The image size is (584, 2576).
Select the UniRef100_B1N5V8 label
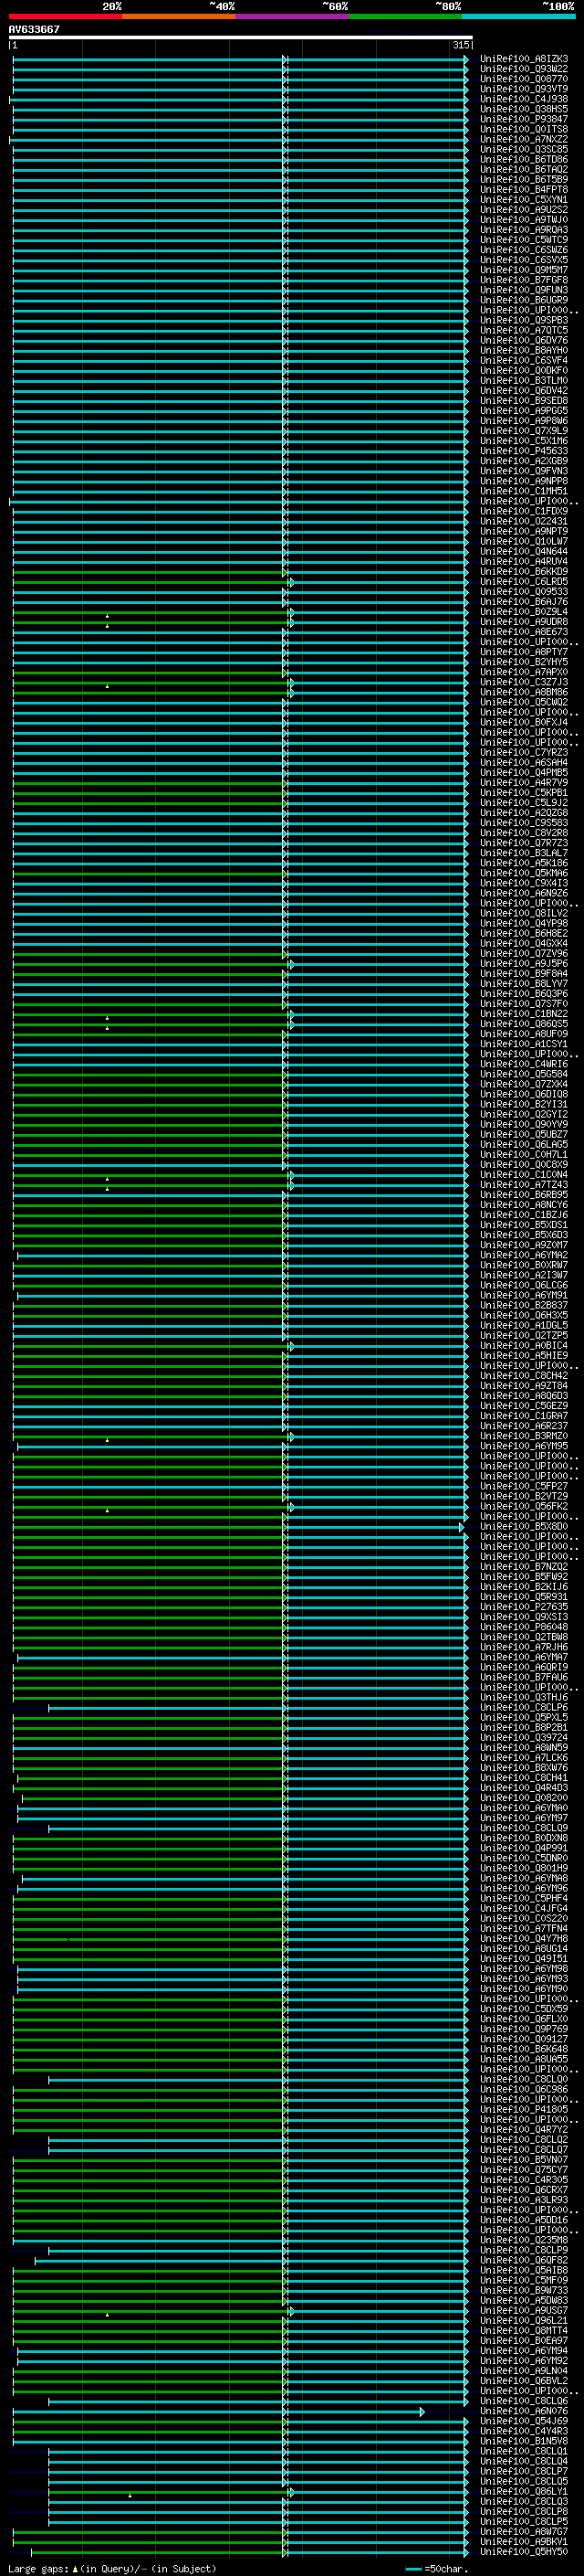(524, 2441)
